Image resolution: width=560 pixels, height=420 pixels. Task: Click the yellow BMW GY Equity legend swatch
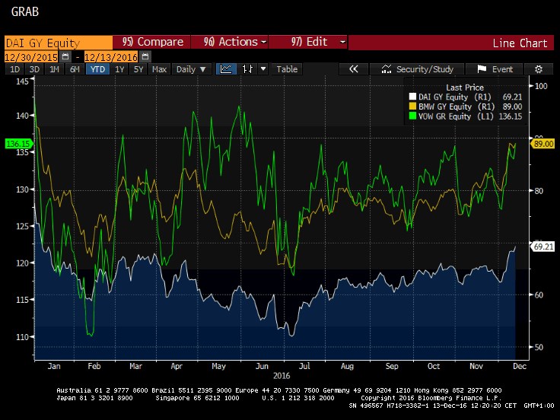412,107
